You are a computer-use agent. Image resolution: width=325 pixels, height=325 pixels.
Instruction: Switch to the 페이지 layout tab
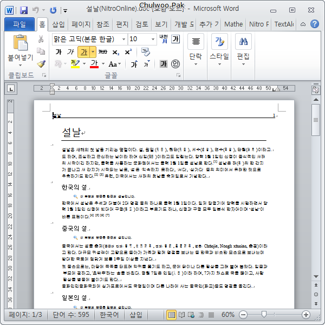(81, 24)
